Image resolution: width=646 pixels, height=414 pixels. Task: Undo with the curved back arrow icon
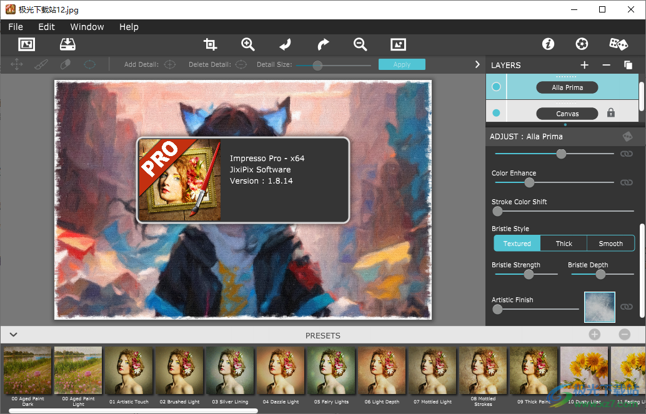point(285,44)
